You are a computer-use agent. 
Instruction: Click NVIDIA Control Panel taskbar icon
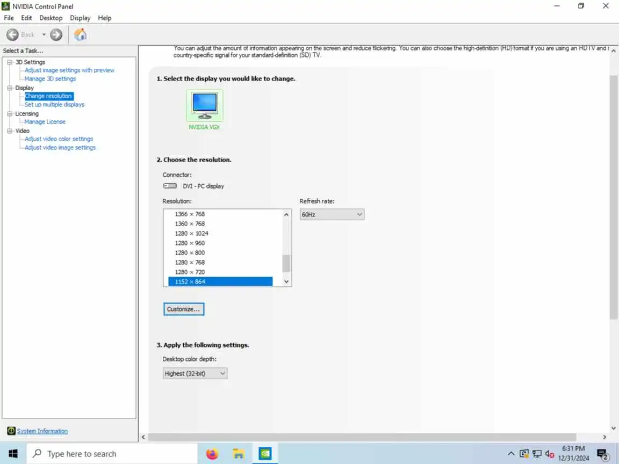pyautogui.click(x=265, y=454)
